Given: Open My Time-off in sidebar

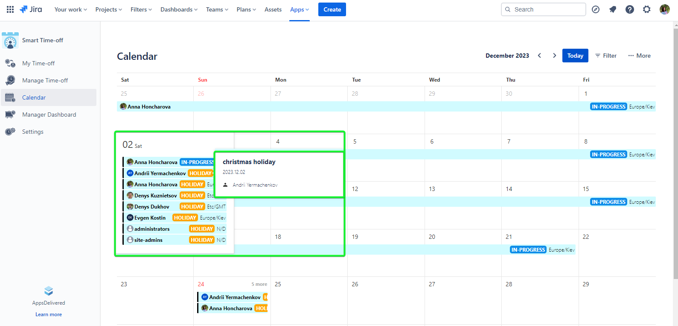Looking at the screenshot, I should click(38, 63).
